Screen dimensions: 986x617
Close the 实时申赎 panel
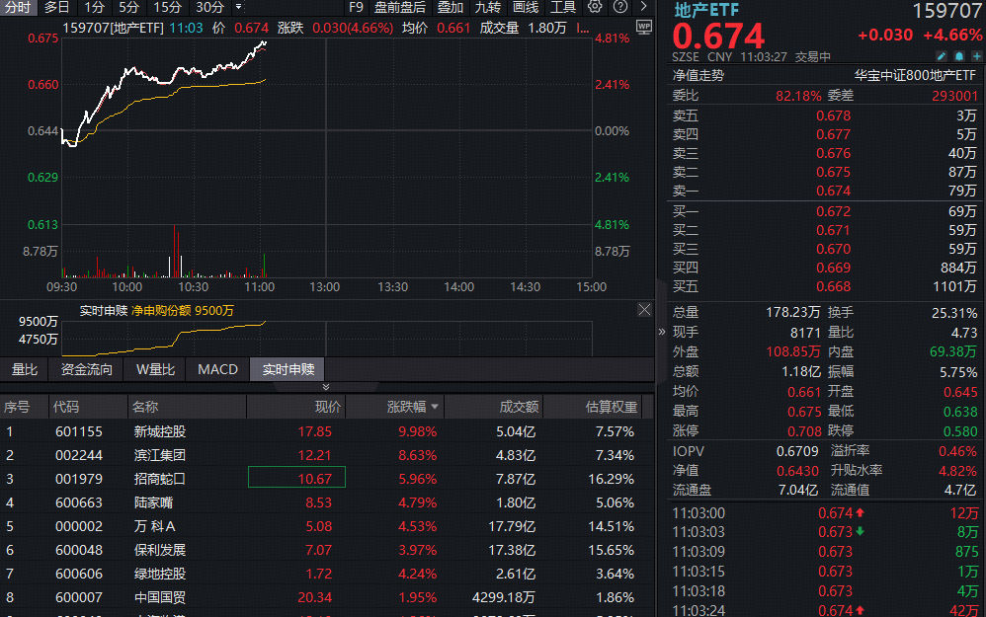pyautogui.click(x=644, y=309)
